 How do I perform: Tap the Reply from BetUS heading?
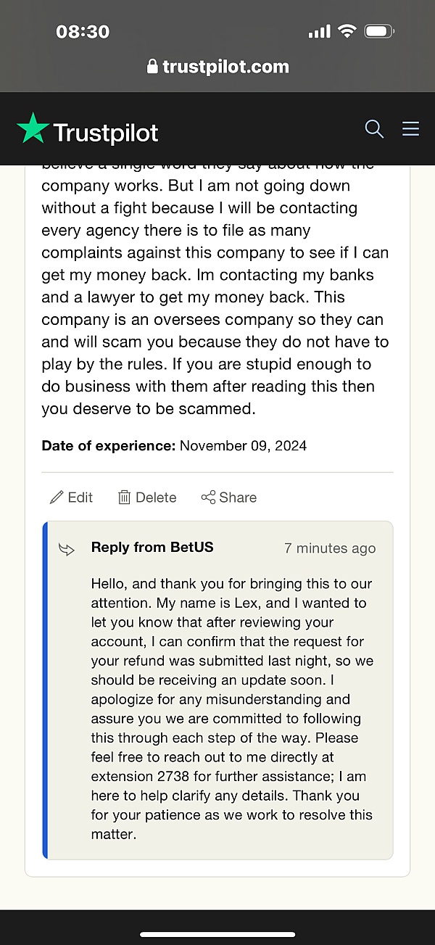tap(152, 548)
